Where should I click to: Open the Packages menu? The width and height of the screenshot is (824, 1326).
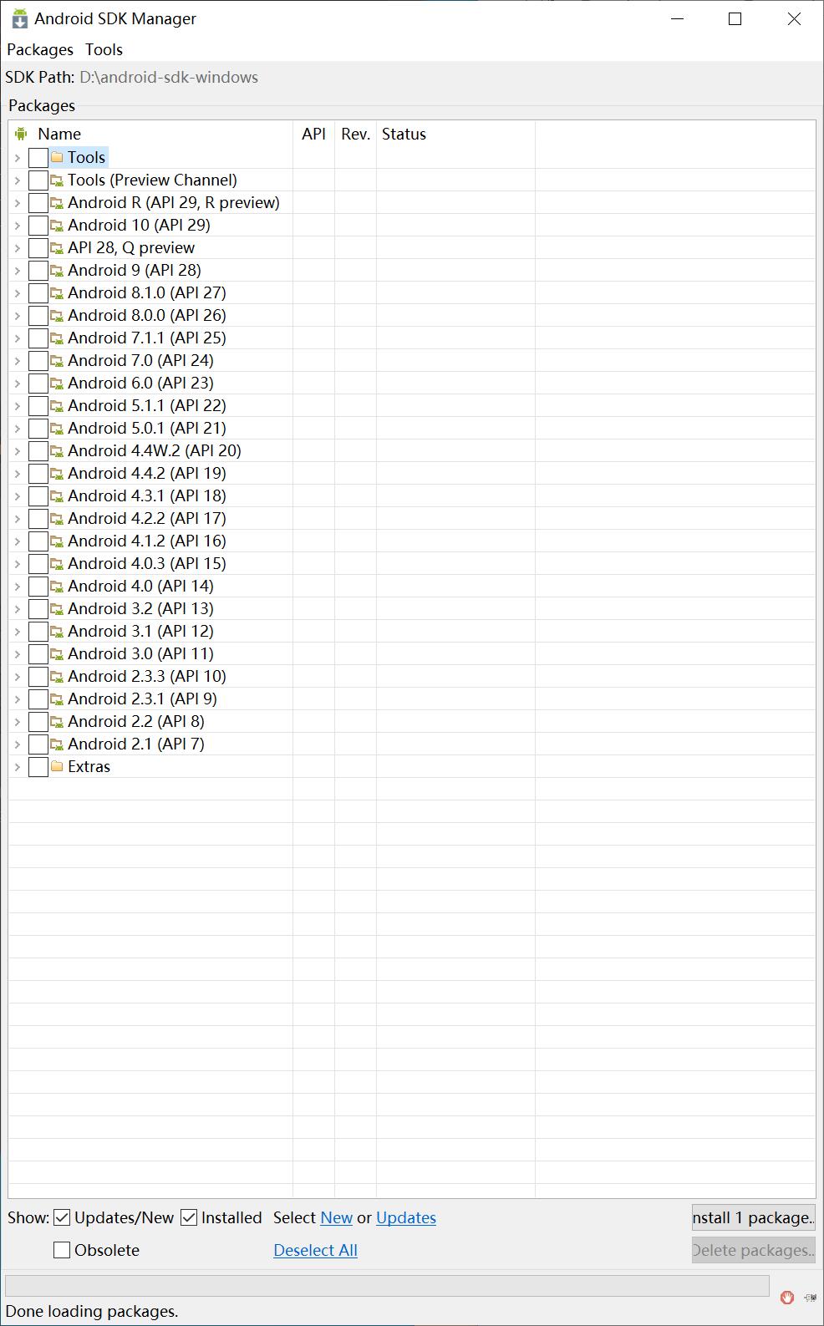[x=40, y=49]
